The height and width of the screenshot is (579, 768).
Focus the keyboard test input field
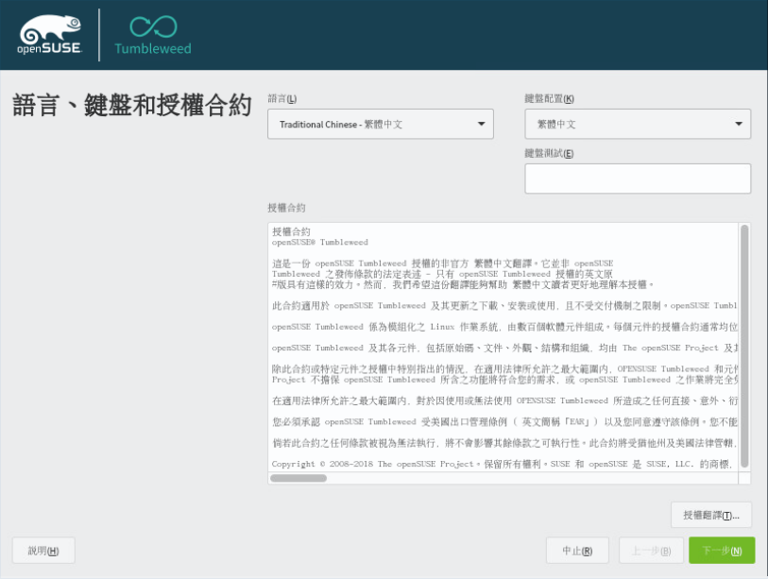[638, 179]
